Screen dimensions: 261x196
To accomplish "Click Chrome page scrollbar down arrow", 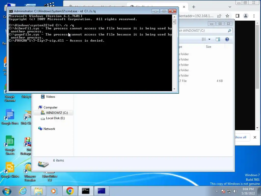I will (257, 128).
